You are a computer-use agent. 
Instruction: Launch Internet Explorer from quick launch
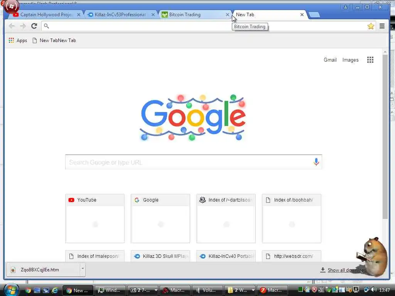tap(55, 291)
